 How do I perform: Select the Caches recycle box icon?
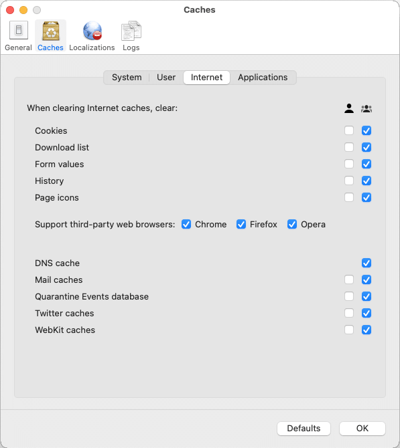coord(51,31)
